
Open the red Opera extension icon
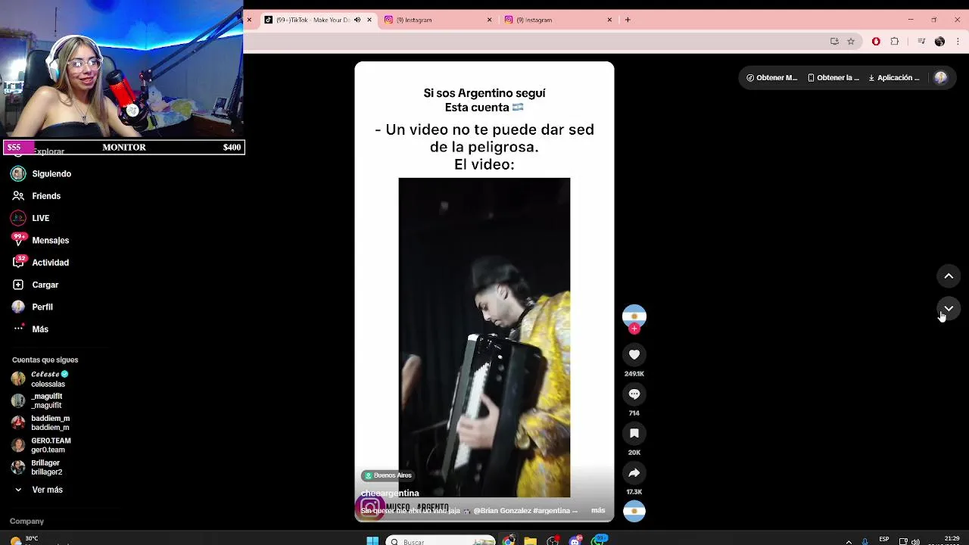pyautogui.click(x=876, y=42)
